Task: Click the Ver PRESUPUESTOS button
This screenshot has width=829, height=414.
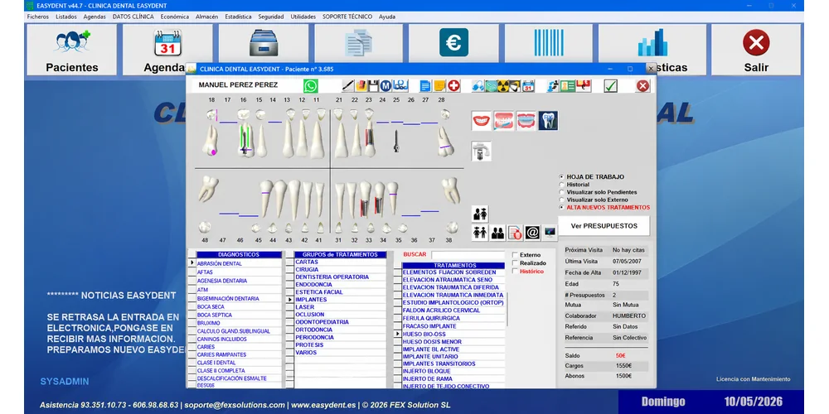Action: tap(604, 226)
